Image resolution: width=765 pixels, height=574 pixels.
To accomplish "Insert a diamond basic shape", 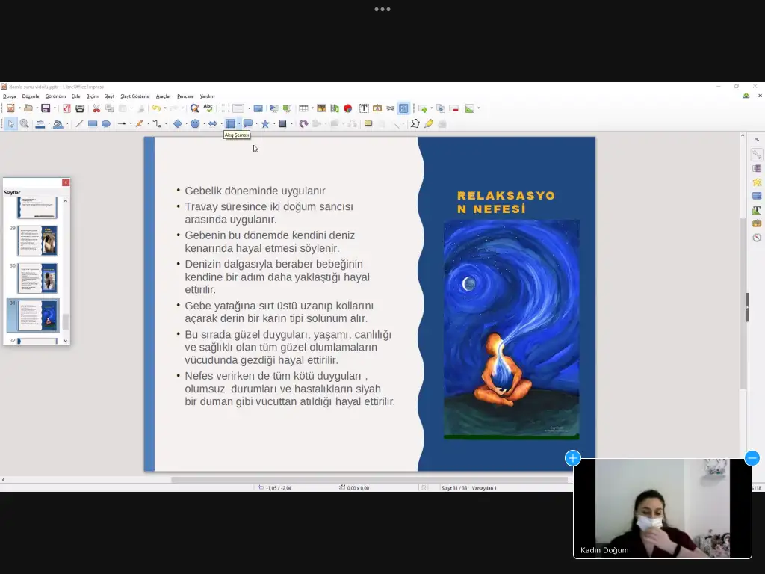I will tap(178, 124).
